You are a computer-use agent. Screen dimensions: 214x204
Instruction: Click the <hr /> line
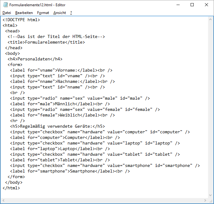point(17,121)
